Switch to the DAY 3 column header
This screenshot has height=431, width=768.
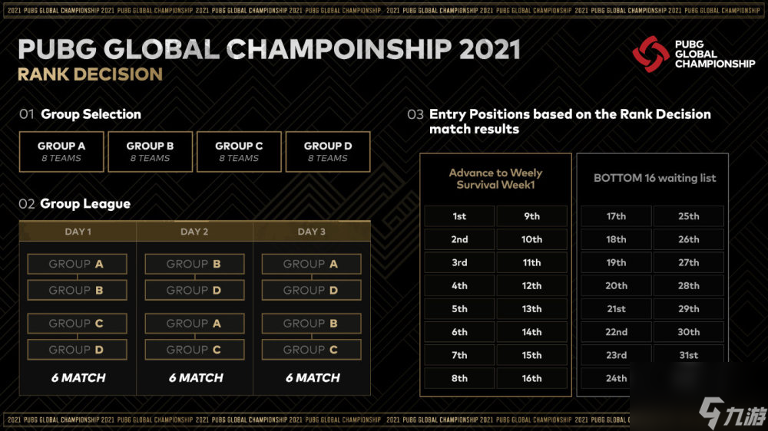[312, 232]
